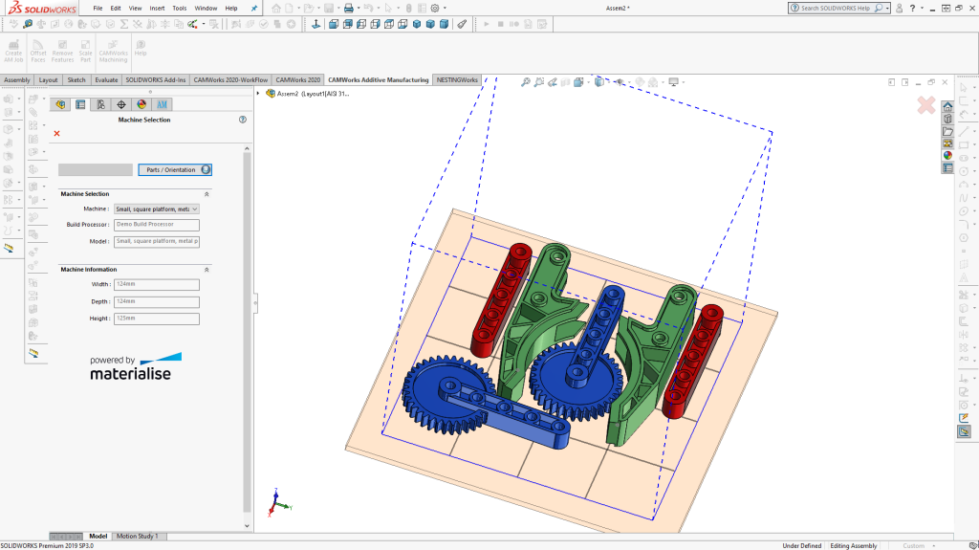Open the AM tab in the property panel
The image size is (979, 550).
point(162,104)
